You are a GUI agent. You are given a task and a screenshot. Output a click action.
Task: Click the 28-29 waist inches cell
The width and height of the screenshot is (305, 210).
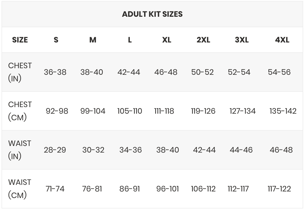(55, 150)
